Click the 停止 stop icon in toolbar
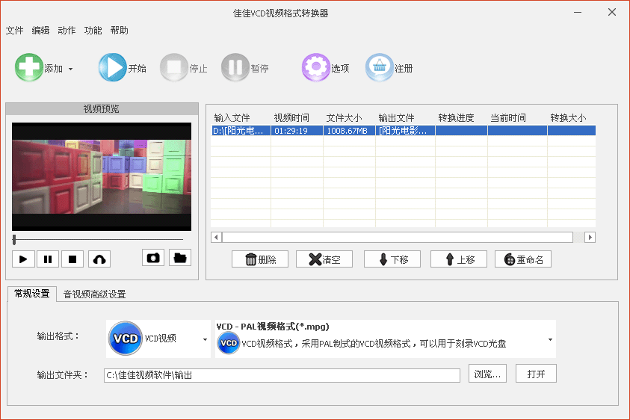This screenshot has height=420, width=630. [x=174, y=67]
